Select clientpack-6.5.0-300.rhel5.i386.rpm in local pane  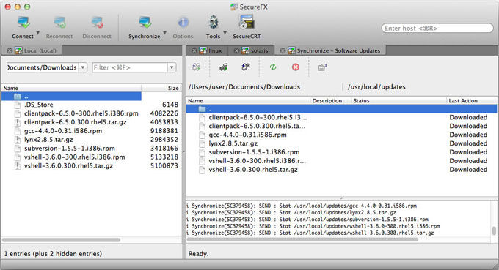(91, 113)
